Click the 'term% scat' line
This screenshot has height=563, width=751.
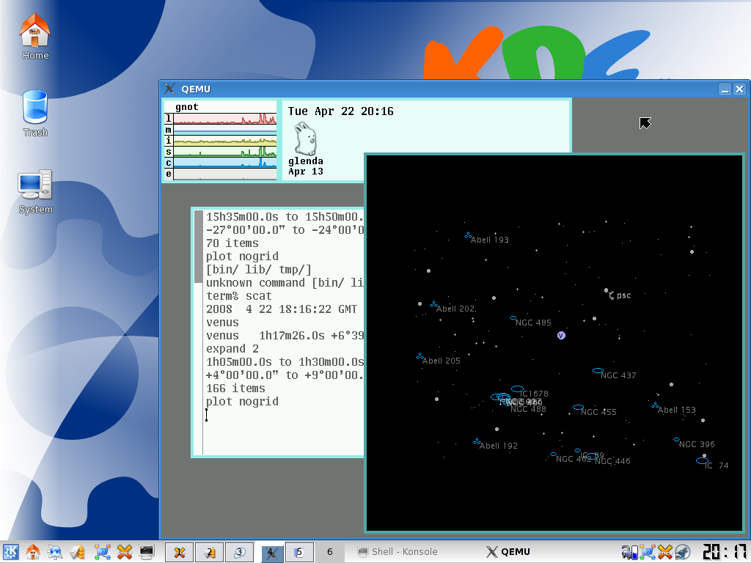[238, 296]
